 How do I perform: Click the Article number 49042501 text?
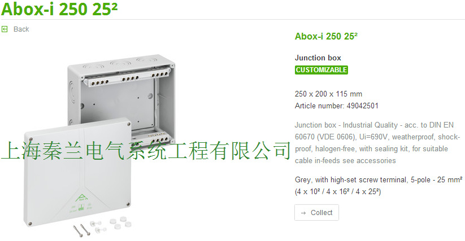[337, 106]
